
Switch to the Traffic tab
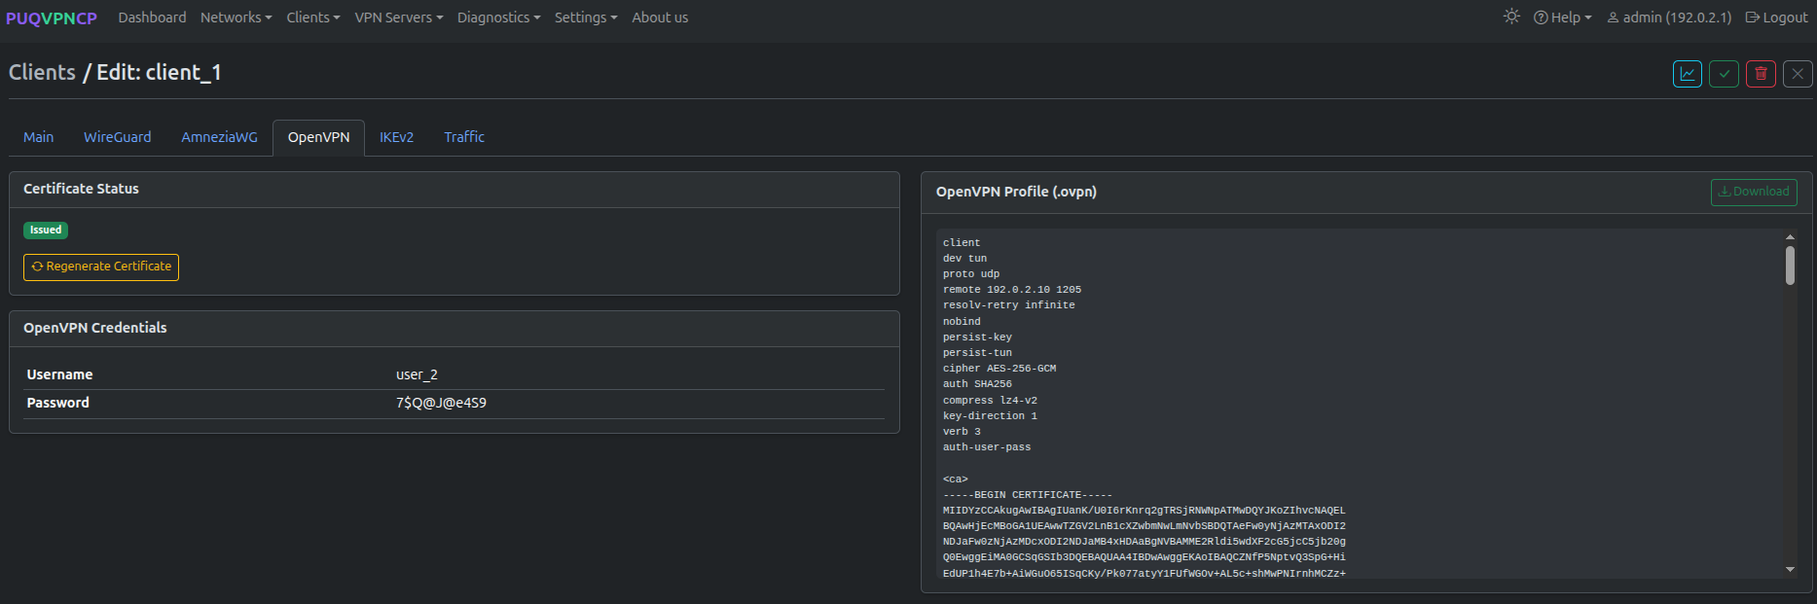[464, 137]
